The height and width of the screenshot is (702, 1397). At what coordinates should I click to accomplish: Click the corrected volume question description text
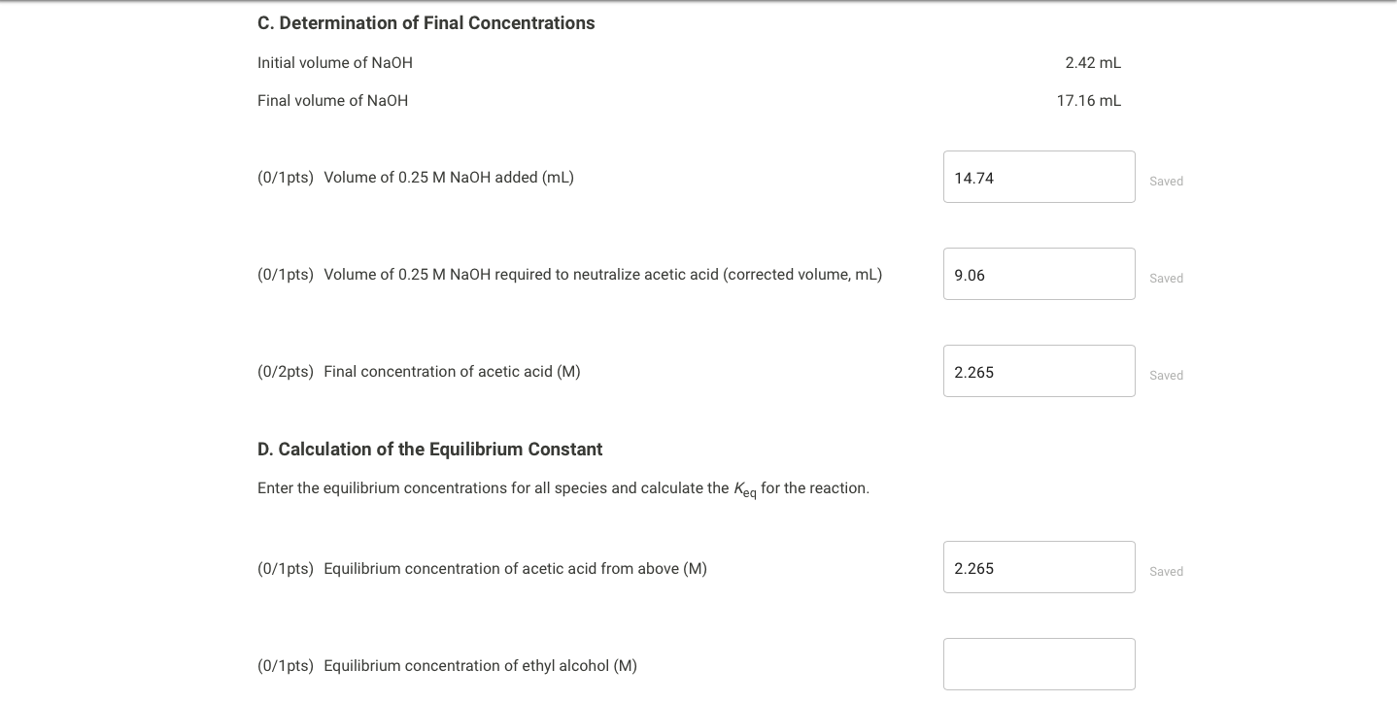tap(602, 274)
